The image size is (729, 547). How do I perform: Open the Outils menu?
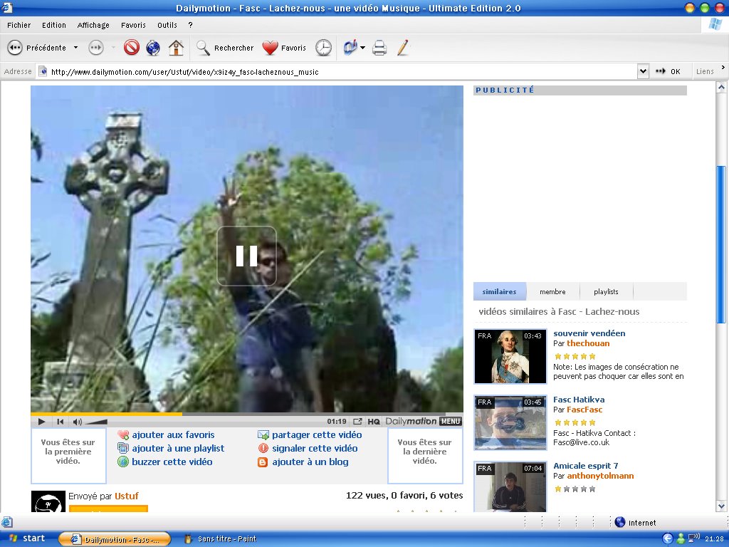(x=167, y=25)
